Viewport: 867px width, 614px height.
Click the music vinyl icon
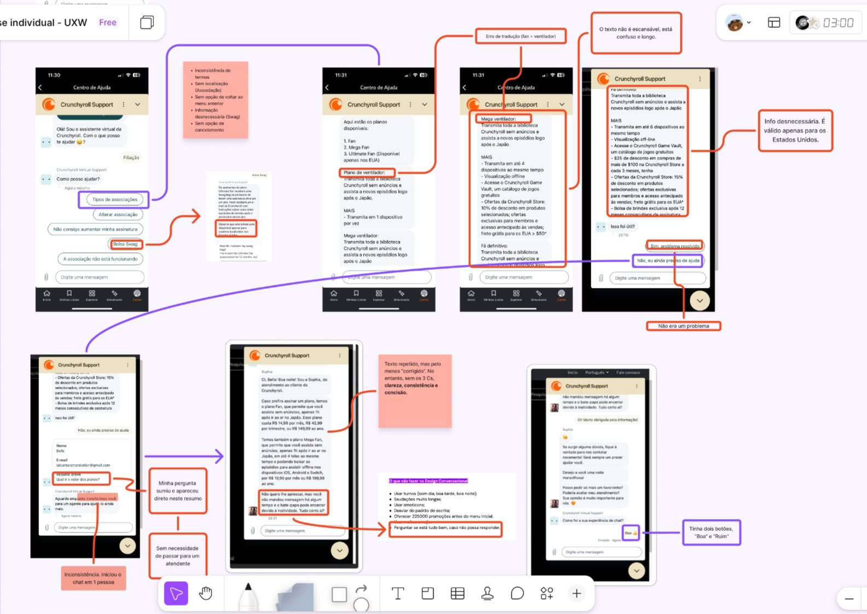[x=802, y=22]
